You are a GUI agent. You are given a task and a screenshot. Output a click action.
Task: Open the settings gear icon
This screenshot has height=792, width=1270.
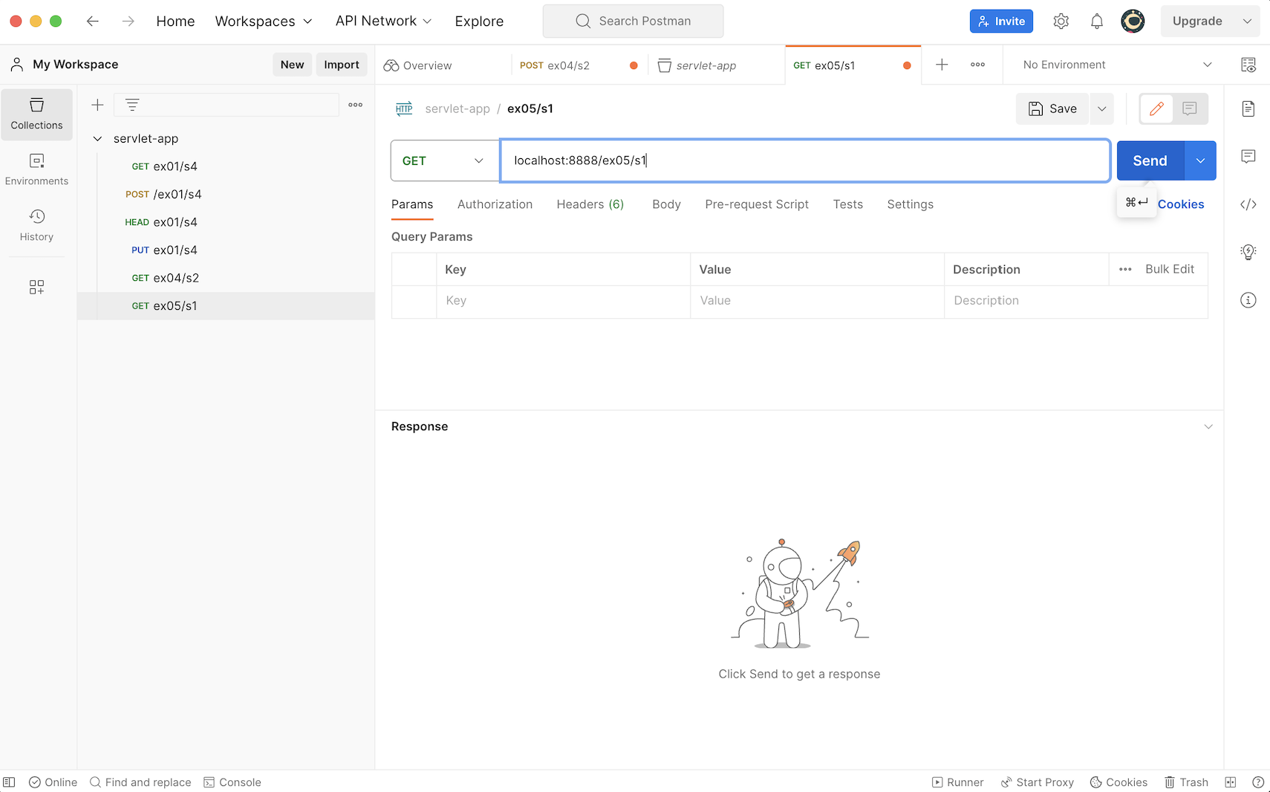1061,22
